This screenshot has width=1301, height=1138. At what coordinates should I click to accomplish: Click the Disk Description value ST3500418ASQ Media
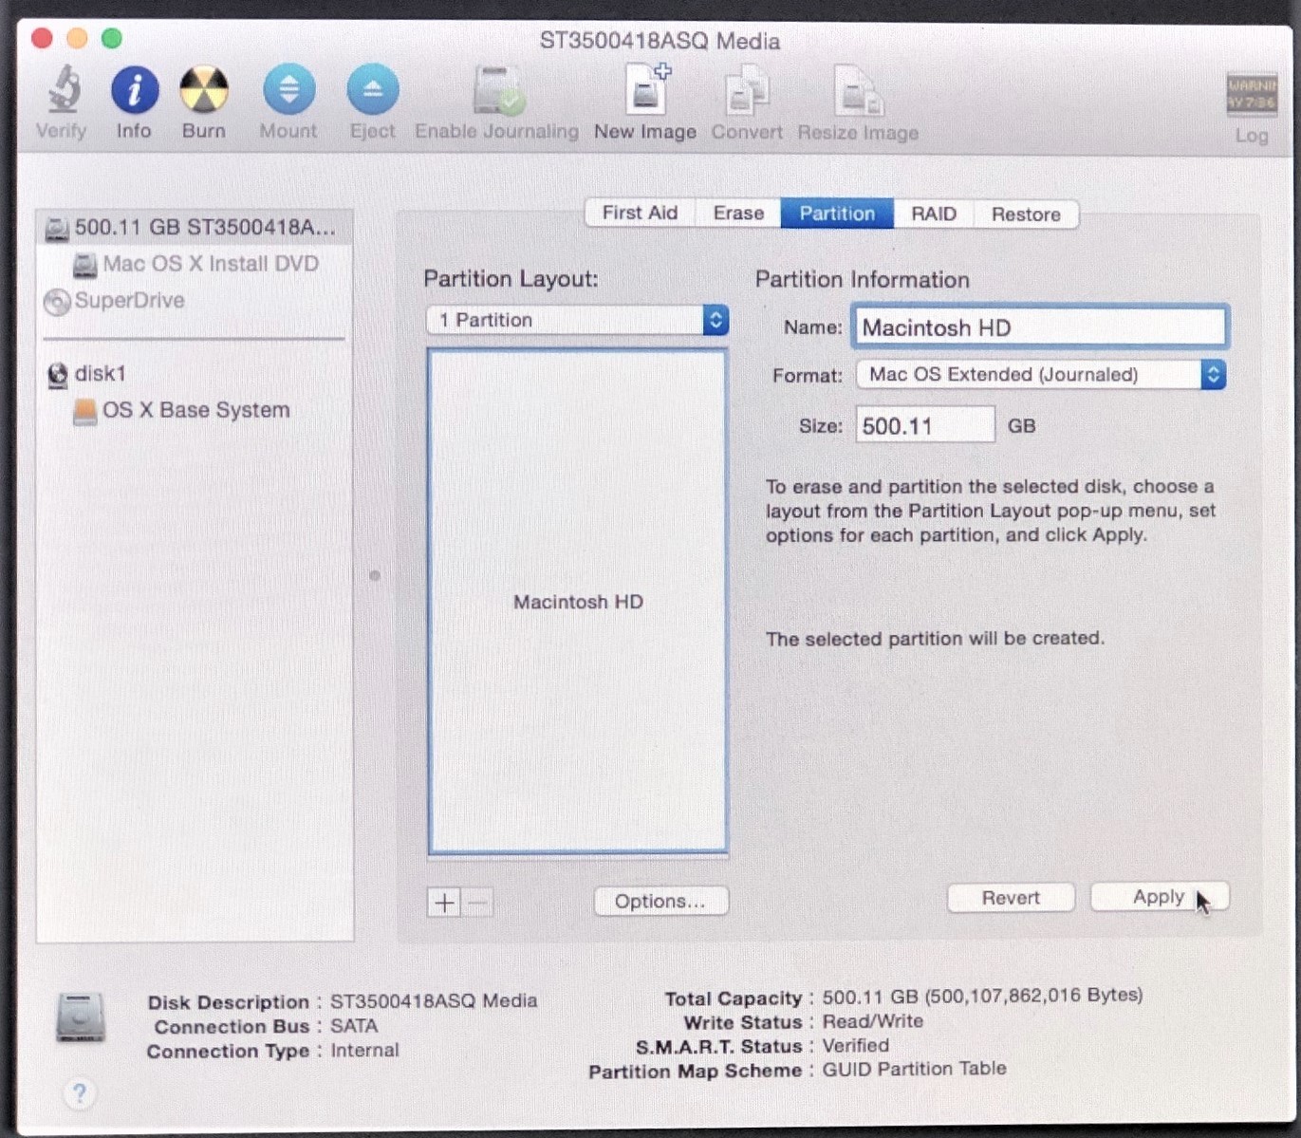click(434, 1000)
